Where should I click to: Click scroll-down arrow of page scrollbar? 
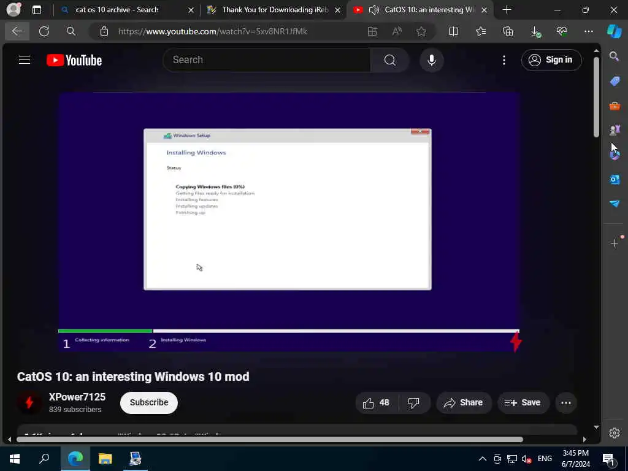596,427
